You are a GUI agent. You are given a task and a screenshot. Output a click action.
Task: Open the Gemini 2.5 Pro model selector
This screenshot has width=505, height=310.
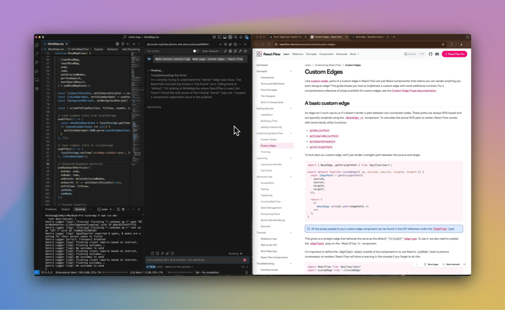point(177,267)
